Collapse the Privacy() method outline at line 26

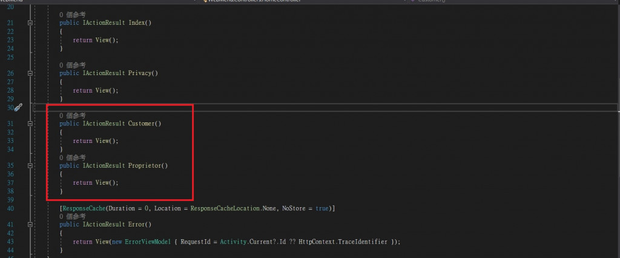pos(30,73)
